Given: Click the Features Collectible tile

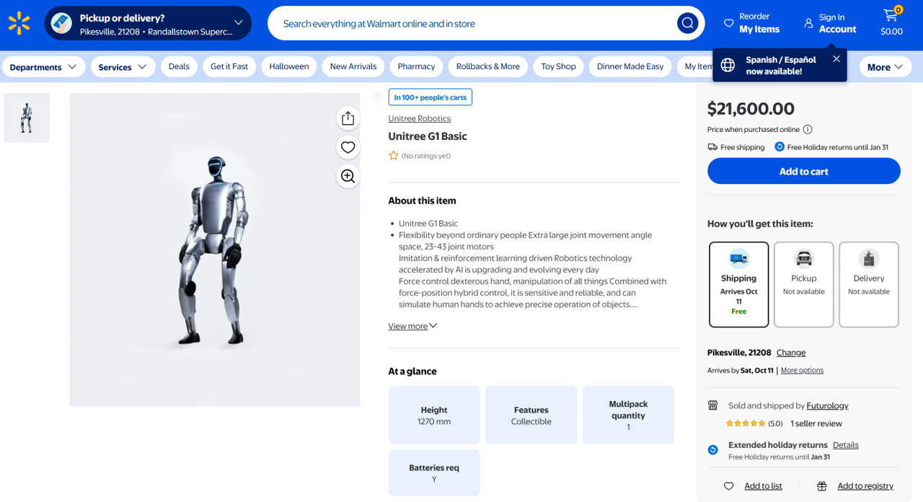Looking at the screenshot, I should (x=531, y=415).
